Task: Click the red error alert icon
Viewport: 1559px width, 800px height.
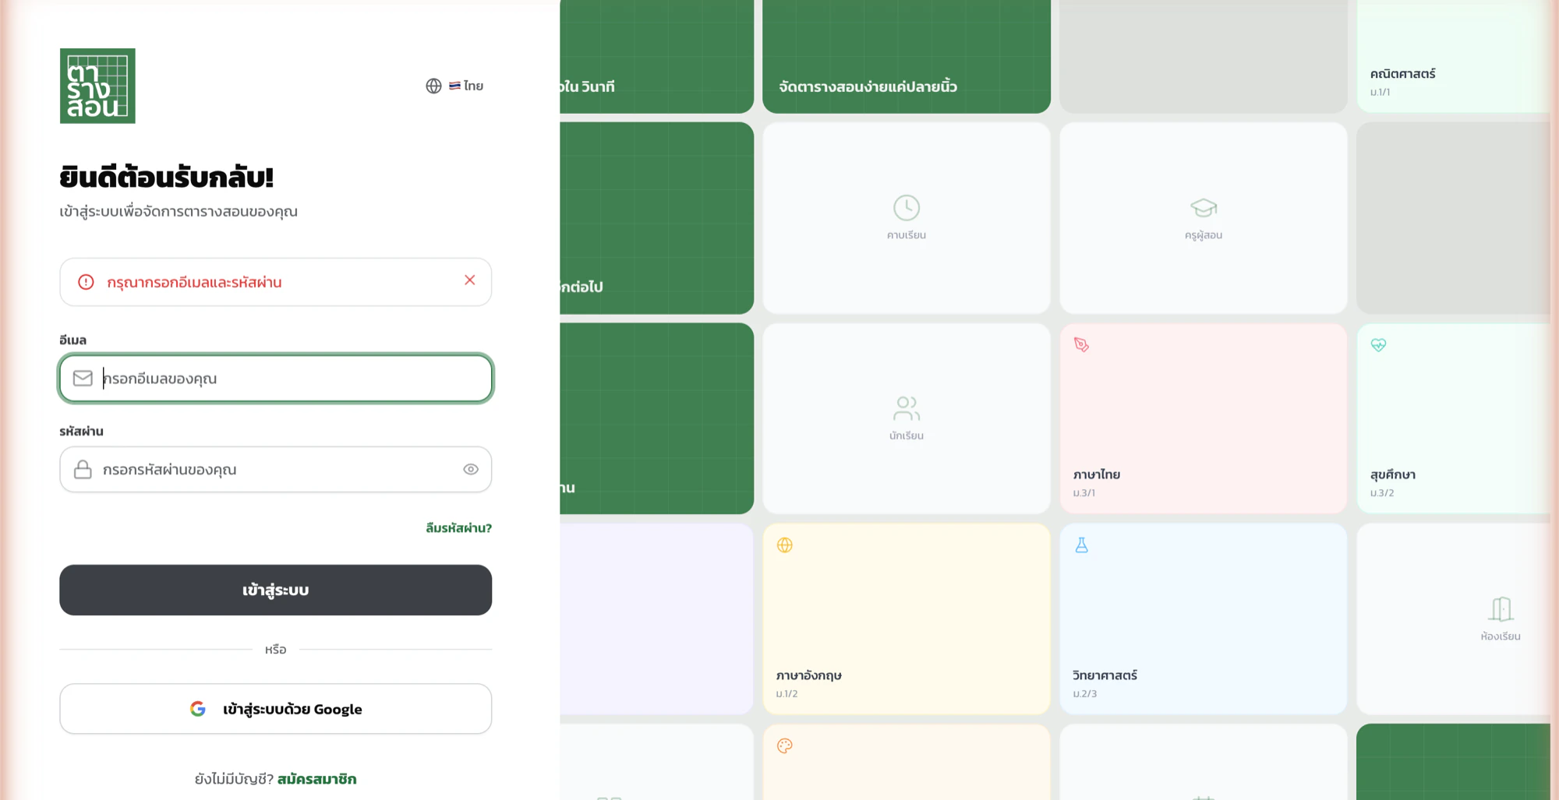Action: [x=86, y=282]
